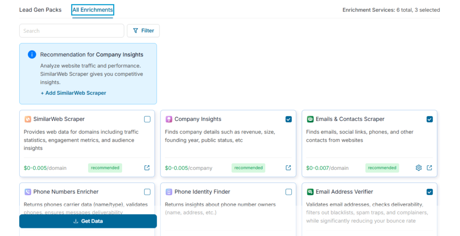
Task: Click the Email Address Verifier green icon
Action: 310,192
